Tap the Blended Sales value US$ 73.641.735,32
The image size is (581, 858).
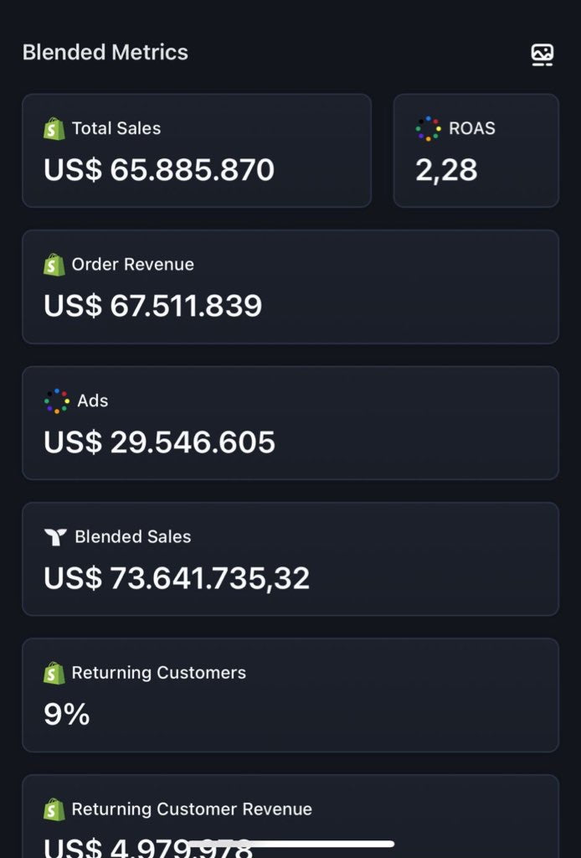pyautogui.click(x=177, y=578)
